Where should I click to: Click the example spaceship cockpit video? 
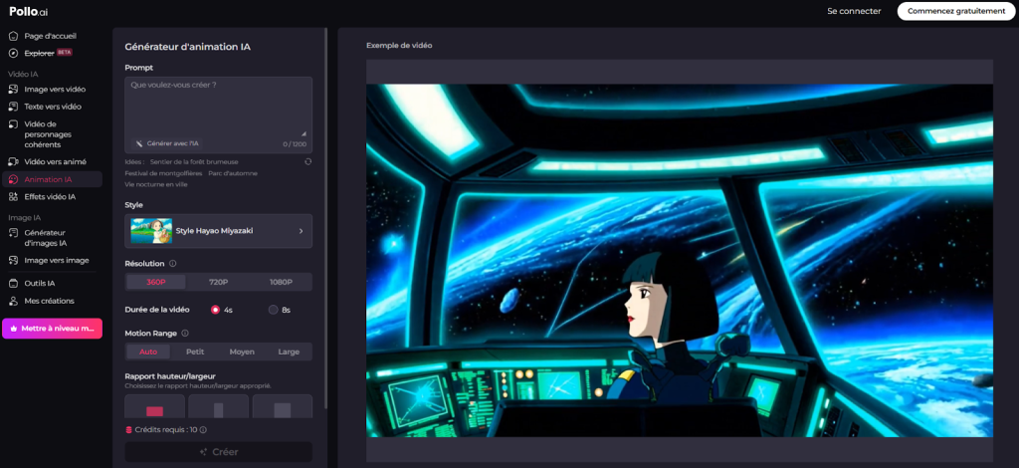tap(680, 261)
